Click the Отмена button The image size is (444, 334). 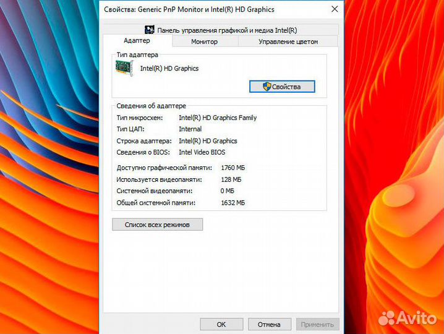[x=269, y=324]
